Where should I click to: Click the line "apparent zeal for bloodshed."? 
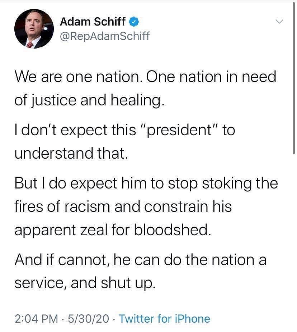coord(112,230)
